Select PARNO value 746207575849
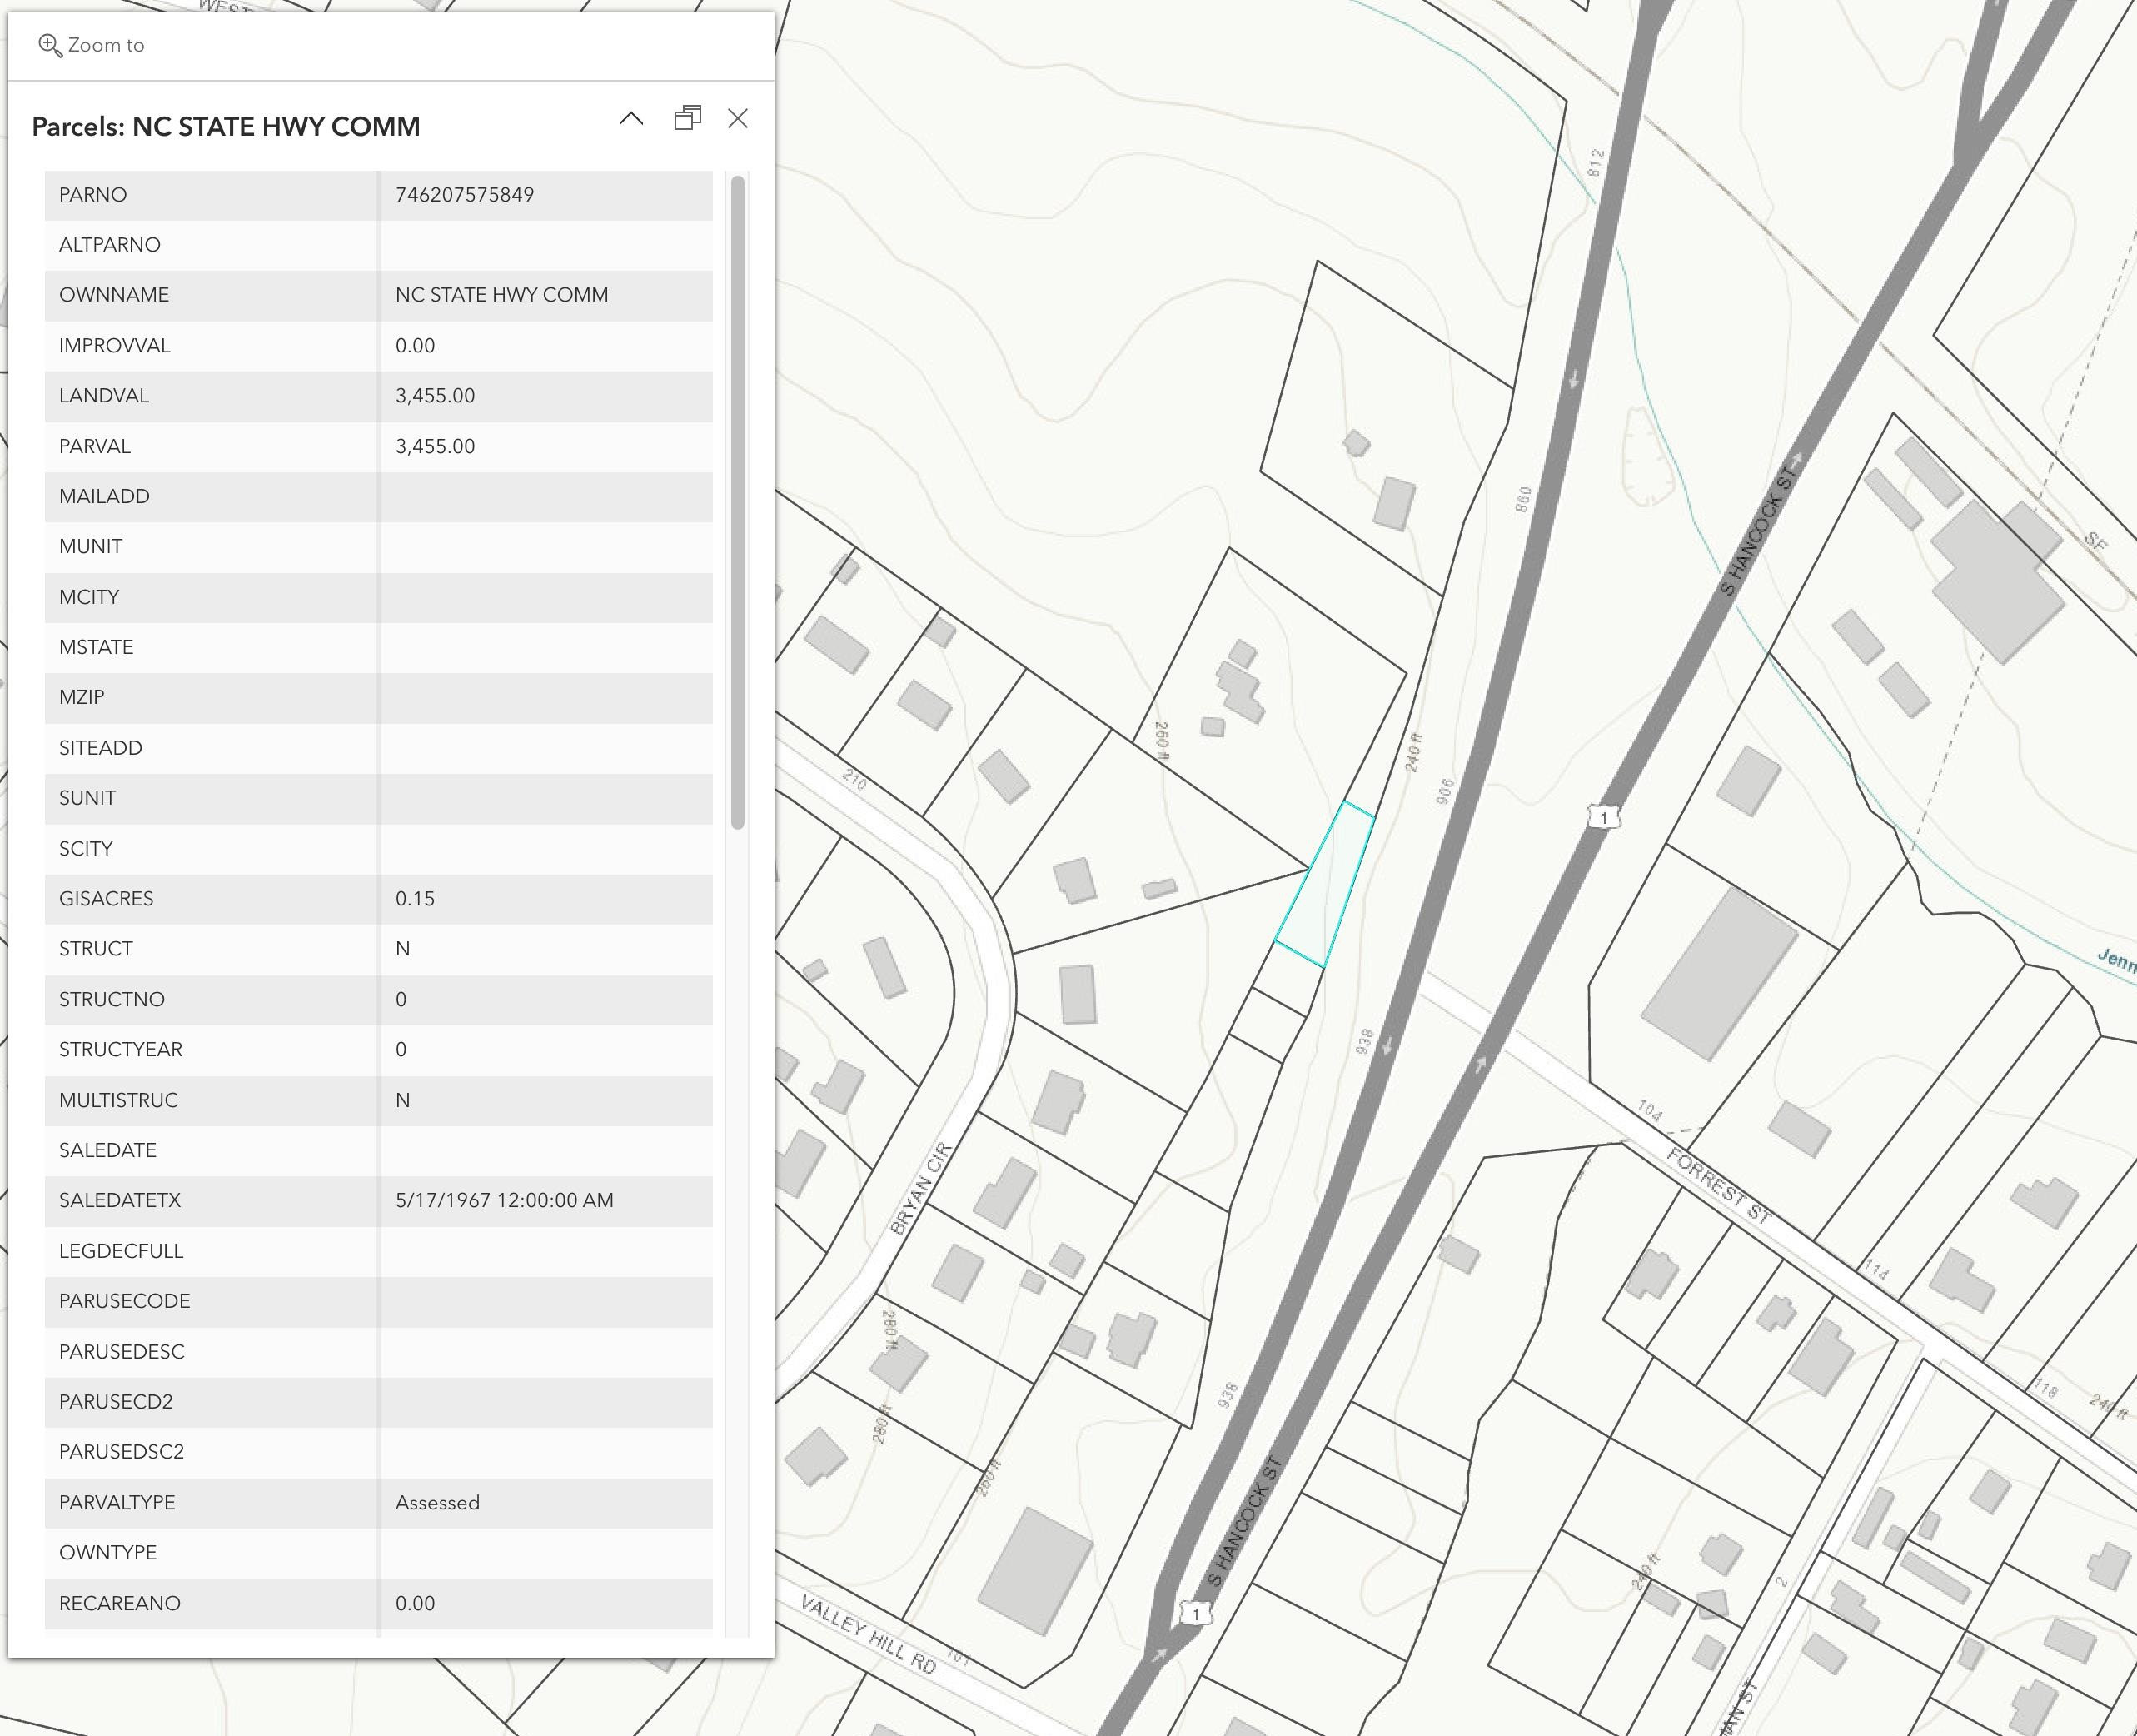The image size is (2137, 1736). click(x=464, y=195)
